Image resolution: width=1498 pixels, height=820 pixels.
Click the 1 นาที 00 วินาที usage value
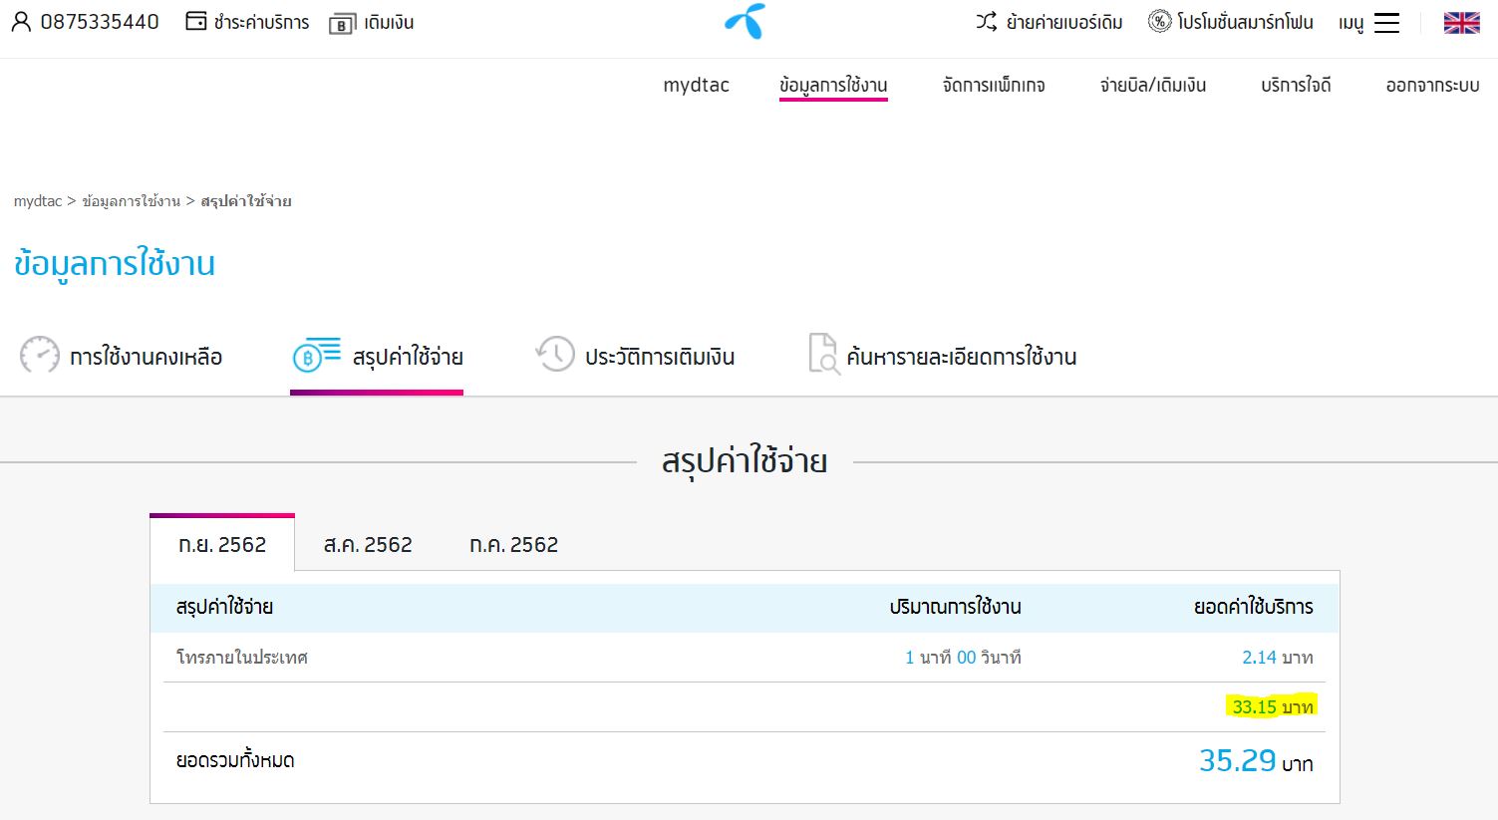pos(963,658)
